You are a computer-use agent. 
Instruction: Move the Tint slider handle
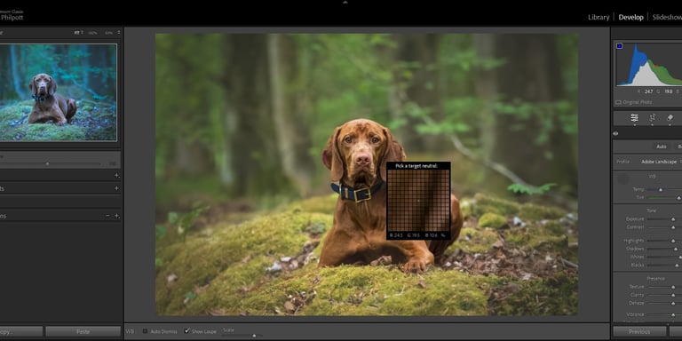click(678, 197)
